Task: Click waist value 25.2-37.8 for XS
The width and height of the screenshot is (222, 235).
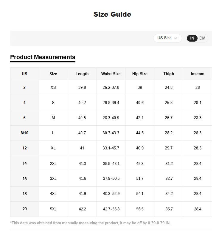Action: click(x=111, y=87)
